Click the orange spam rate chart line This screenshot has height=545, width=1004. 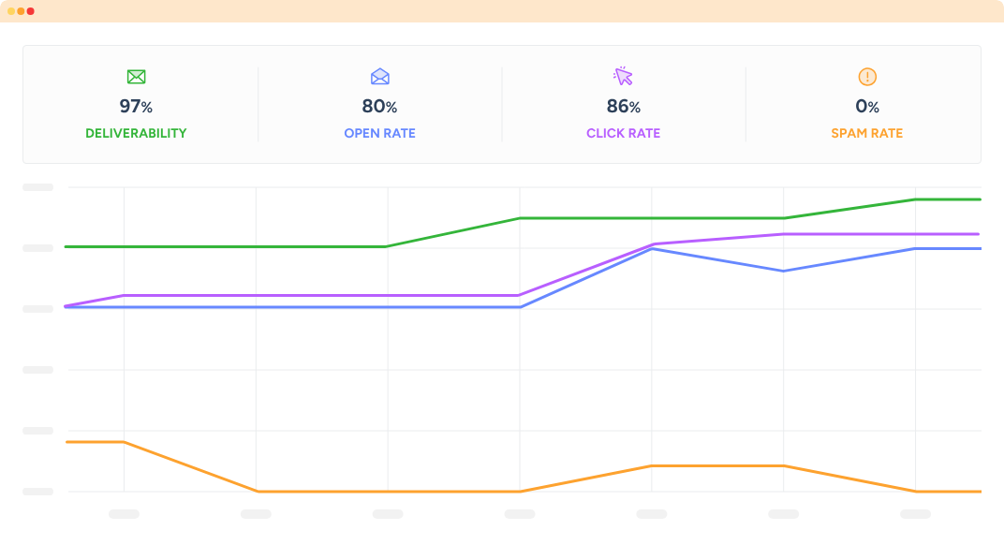tap(384, 492)
